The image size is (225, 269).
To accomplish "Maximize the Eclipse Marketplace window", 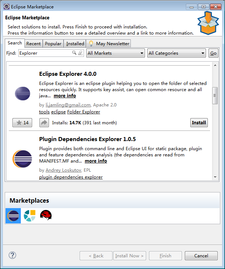I will pyautogui.click(x=203, y=7).
